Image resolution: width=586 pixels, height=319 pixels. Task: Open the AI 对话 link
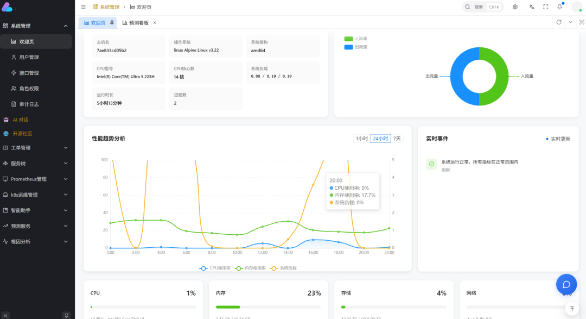(21, 120)
